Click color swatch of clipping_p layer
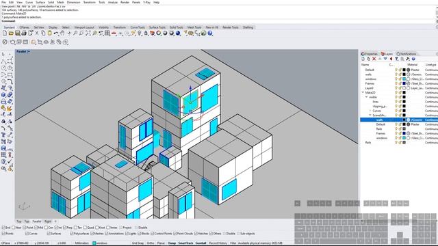This screenshot has width=438, height=246. coord(404,107)
